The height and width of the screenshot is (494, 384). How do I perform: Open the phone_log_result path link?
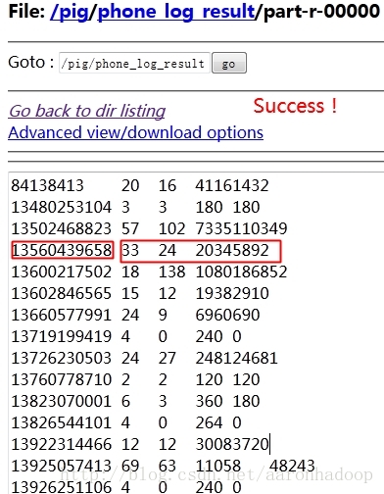pos(176,12)
